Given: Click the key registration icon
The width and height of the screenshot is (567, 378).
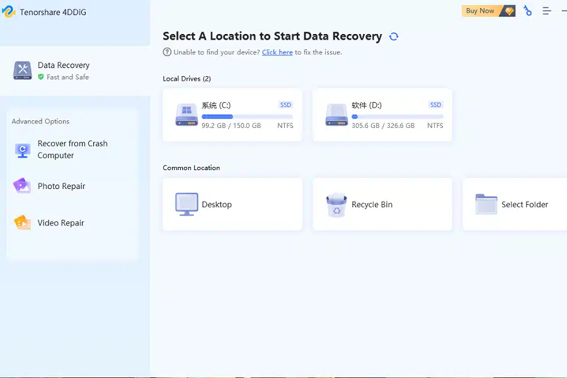Looking at the screenshot, I should (527, 11).
